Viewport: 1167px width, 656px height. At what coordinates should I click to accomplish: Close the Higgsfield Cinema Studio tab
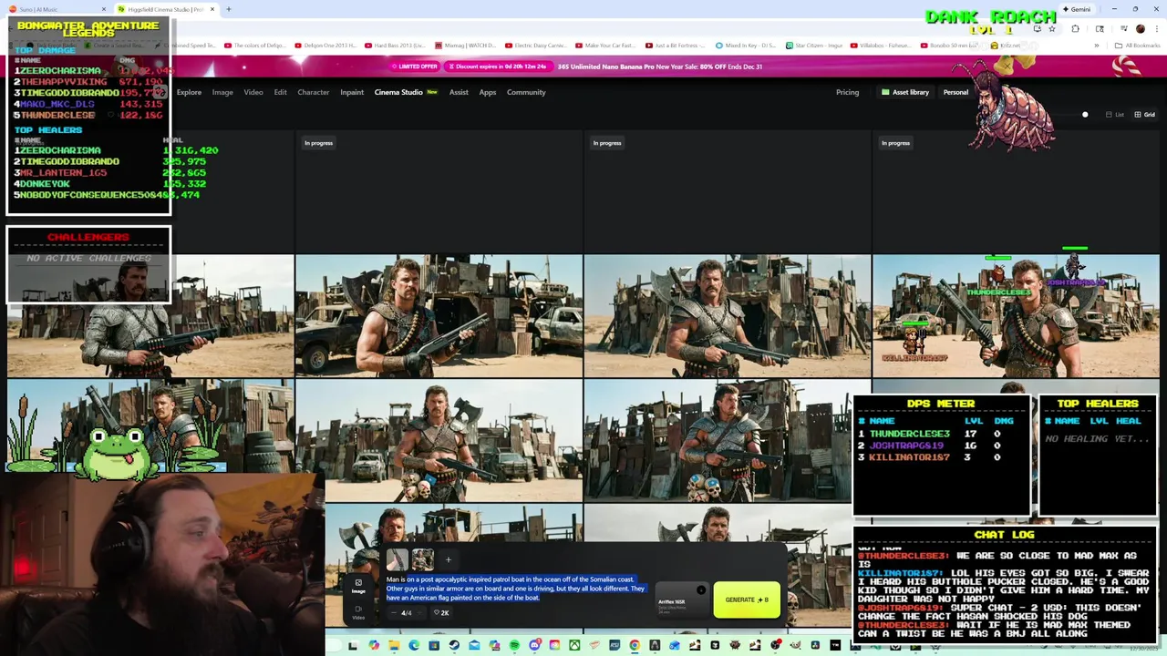(x=212, y=9)
